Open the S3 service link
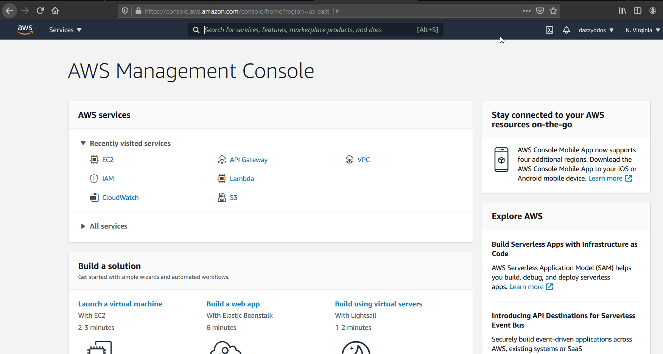Screen dimensions: 663x354 (x=233, y=198)
